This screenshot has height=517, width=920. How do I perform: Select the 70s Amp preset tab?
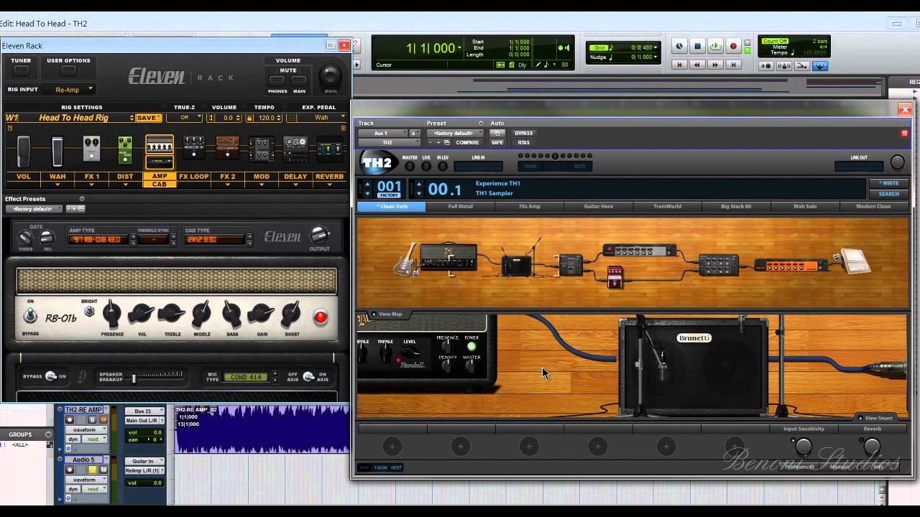point(529,207)
